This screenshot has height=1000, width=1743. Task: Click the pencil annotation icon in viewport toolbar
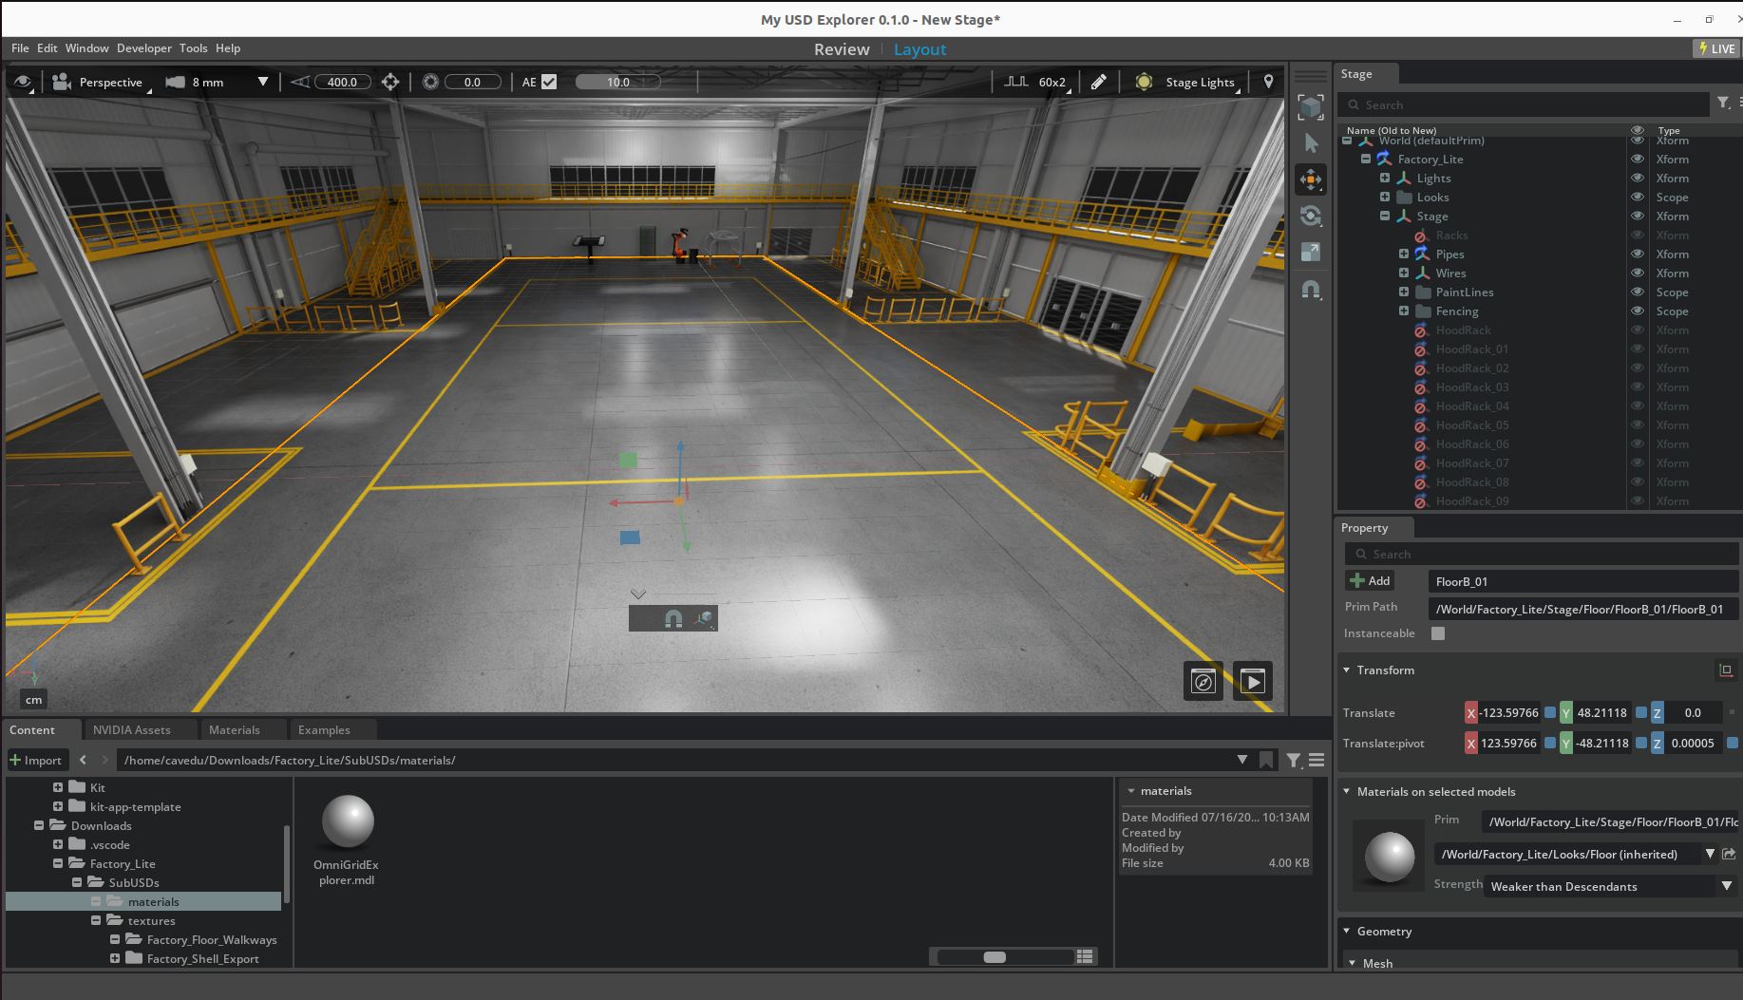point(1098,83)
